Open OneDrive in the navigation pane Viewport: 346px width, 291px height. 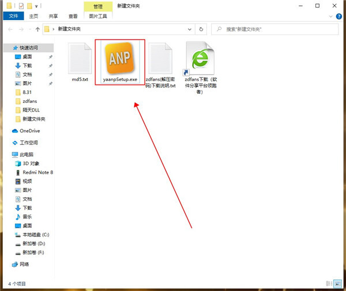click(29, 131)
